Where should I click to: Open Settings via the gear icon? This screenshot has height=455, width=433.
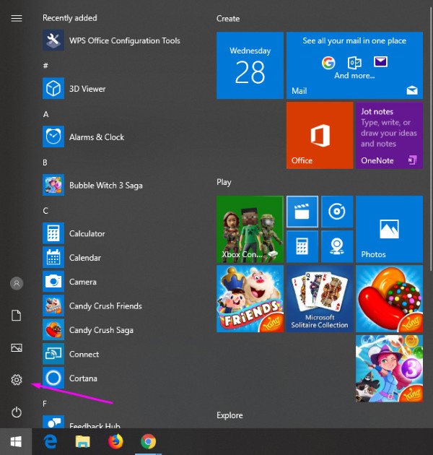(x=17, y=380)
